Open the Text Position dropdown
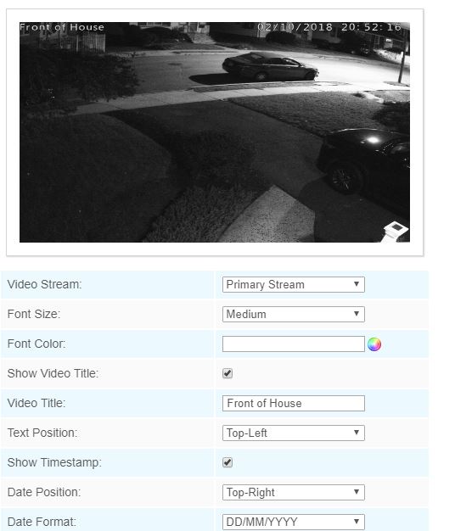Image resolution: width=455 pixels, height=531 pixels. point(294,433)
